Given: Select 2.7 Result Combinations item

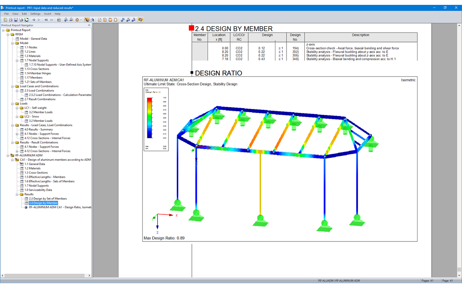Looking at the screenshot, I should click(x=40, y=99).
